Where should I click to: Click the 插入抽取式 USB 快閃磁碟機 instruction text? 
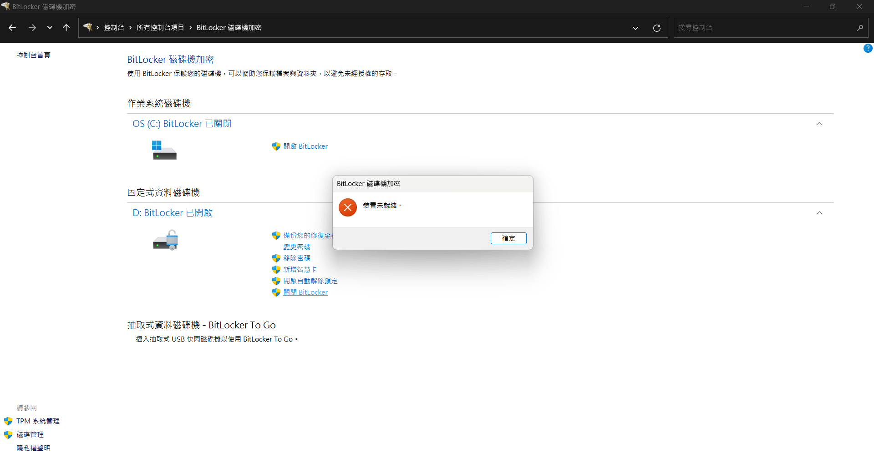(x=217, y=339)
